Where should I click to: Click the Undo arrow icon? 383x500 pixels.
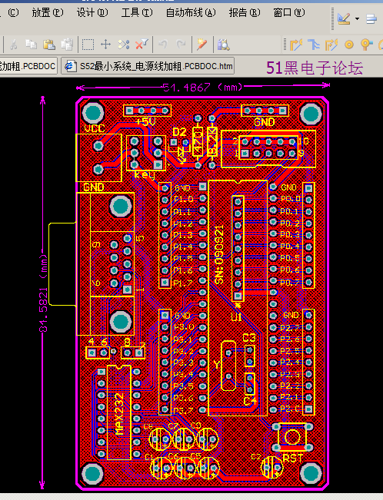[163, 45]
